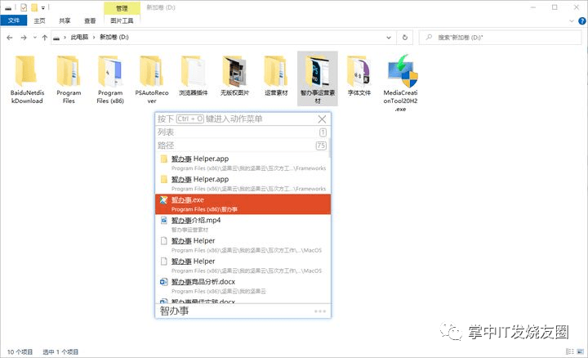Open the 共享 ribbon tab

tap(65, 20)
